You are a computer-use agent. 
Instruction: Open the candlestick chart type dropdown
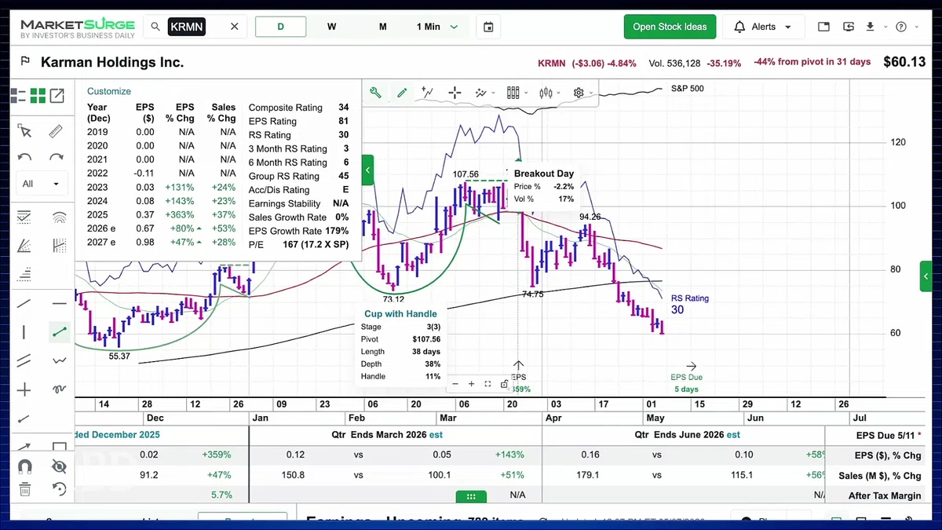click(x=549, y=93)
